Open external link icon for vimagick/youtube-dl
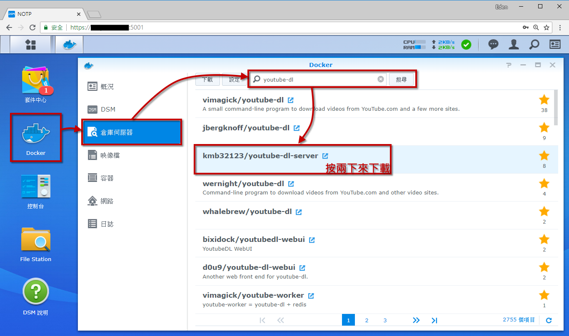Viewport: 569px width, 336px height. pyautogui.click(x=291, y=100)
